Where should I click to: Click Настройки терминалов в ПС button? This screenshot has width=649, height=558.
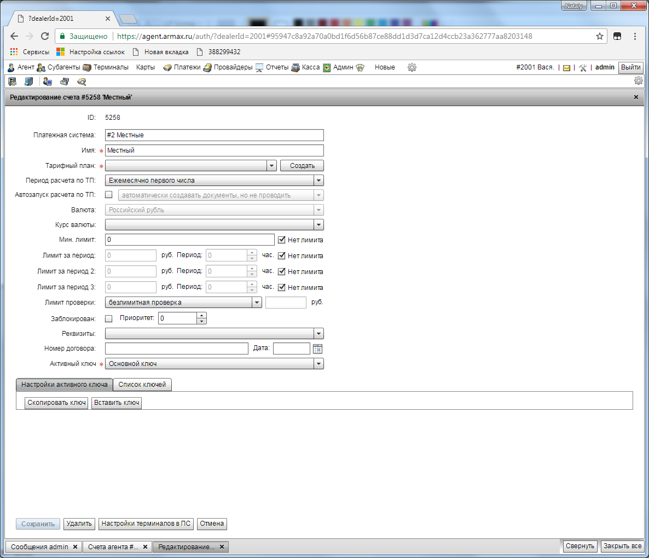tap(146, 524)
